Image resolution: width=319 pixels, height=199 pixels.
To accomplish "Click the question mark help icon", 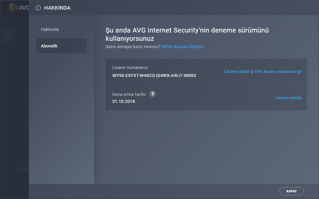I will tap(153, 94).
